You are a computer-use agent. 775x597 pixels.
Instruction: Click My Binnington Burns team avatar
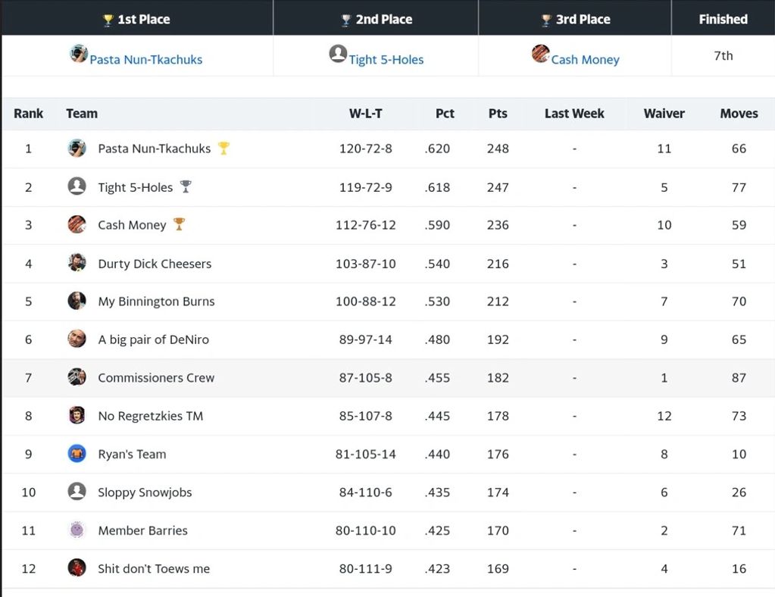[77, 301]
